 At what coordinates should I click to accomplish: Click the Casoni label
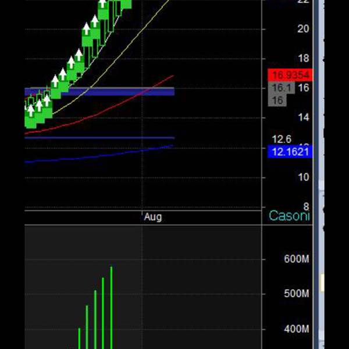(x=289, y=216)
